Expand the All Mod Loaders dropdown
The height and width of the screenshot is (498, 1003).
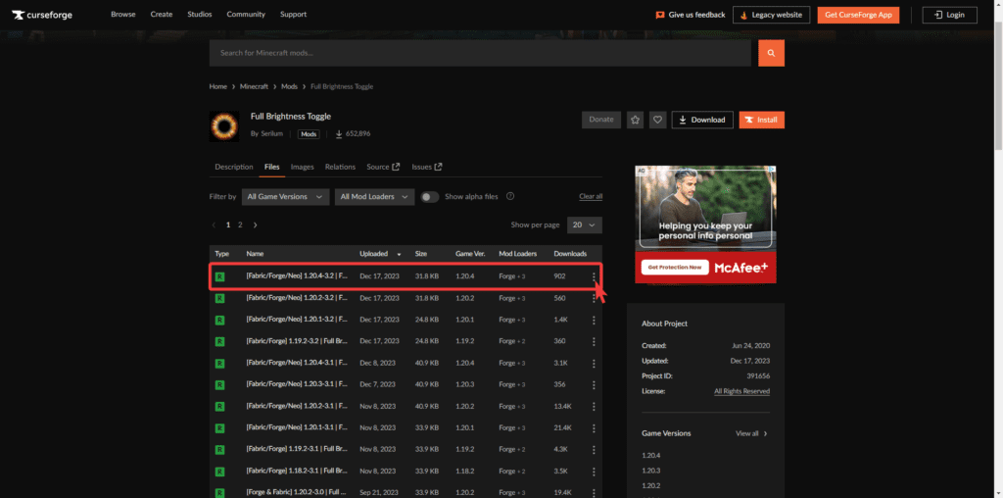coord(374,196)
